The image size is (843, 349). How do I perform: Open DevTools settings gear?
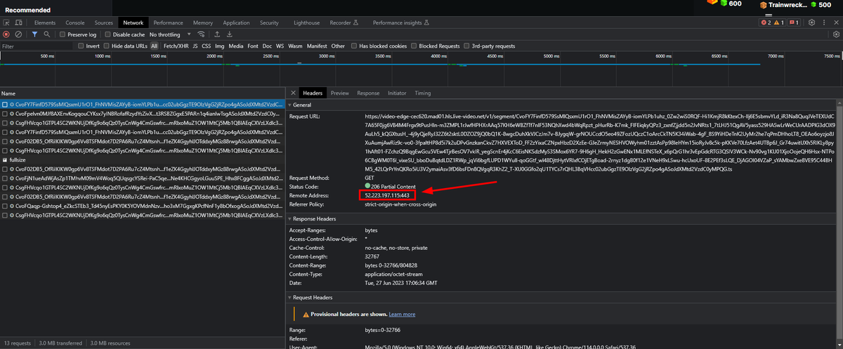[811, 22]
